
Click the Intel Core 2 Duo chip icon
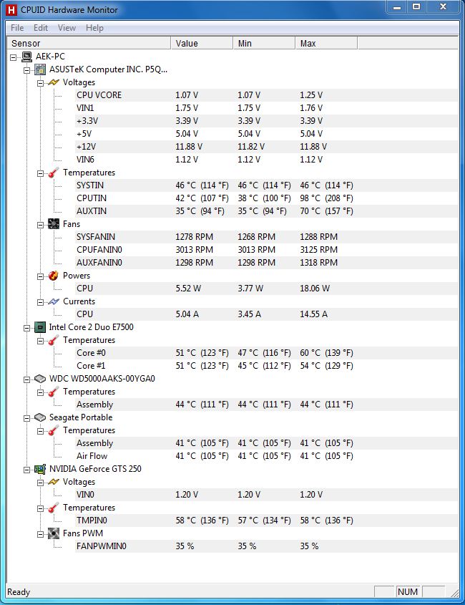click(40, 327)
